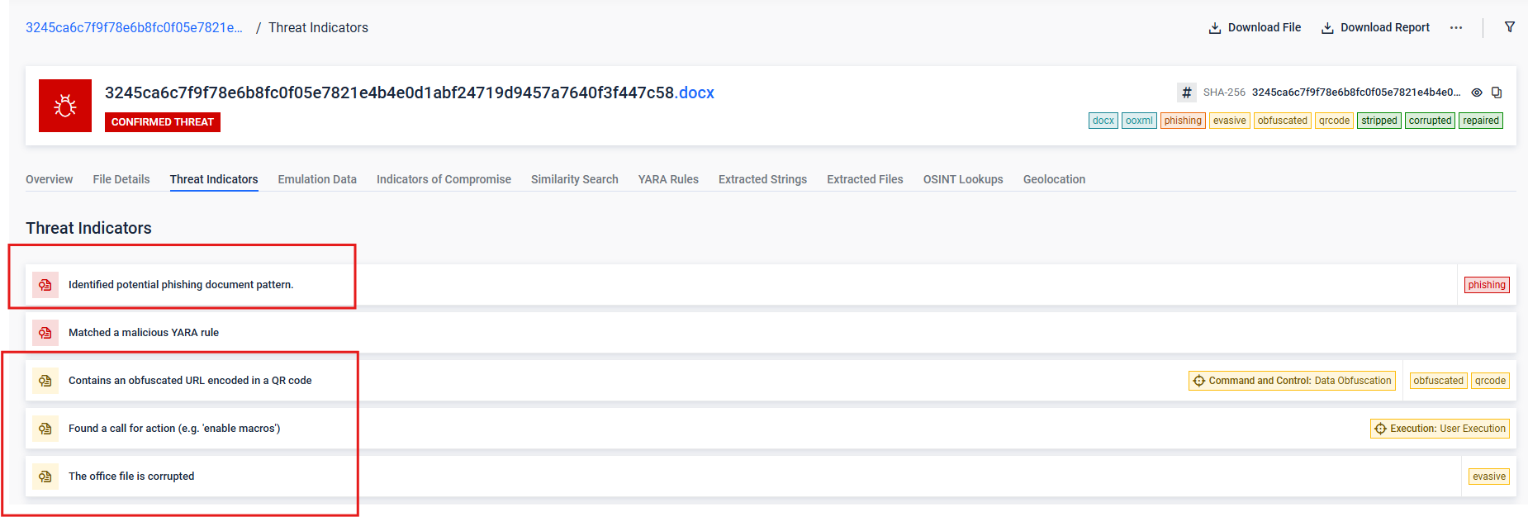Toggle full hash visibility with eye icon
1528x517 pixels.
coord(1477,92)
